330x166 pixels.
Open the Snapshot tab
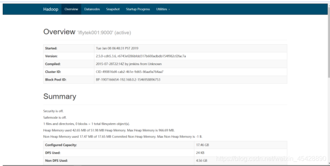tap(113, 9)
